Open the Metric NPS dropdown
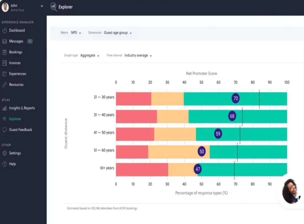 [x=76, y=33]
